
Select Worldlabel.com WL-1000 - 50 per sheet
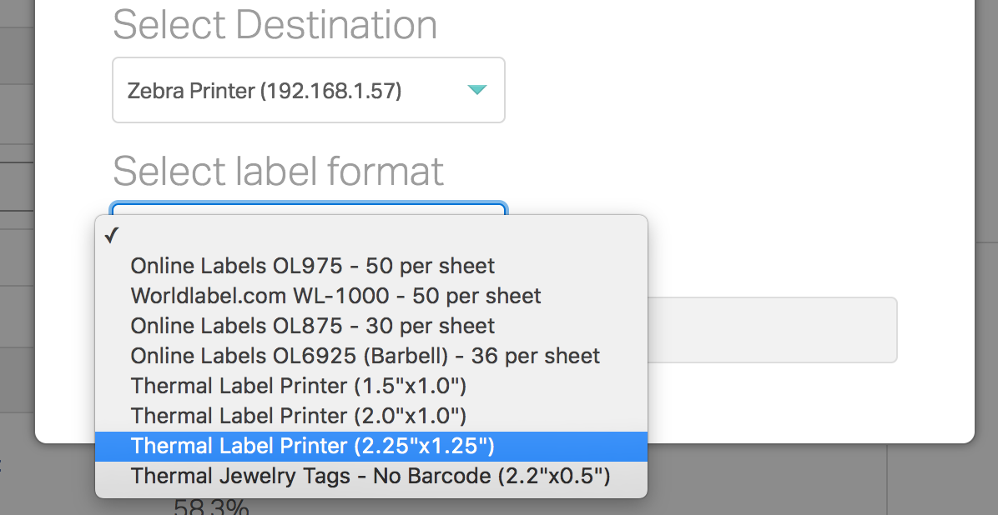(335, 296)
